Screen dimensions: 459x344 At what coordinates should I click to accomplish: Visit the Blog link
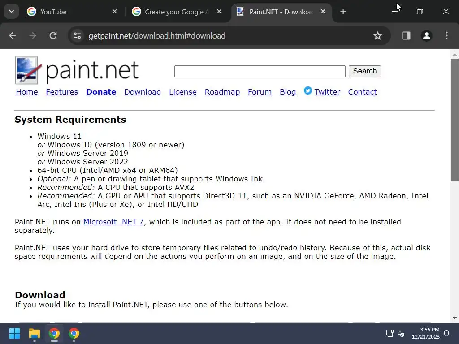coord(288,92)
